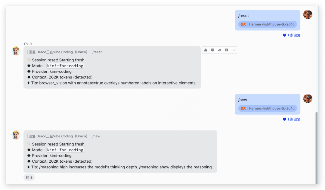Screen dimensions: 325x190
Task: Click the forward arrow icon
Action: tap(219, 50)
